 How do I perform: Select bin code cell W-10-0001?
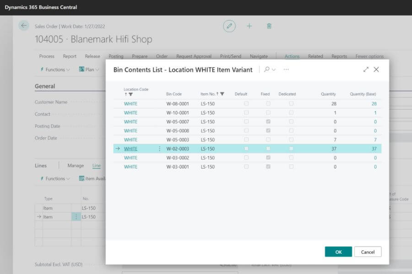(x=178, y=113)
